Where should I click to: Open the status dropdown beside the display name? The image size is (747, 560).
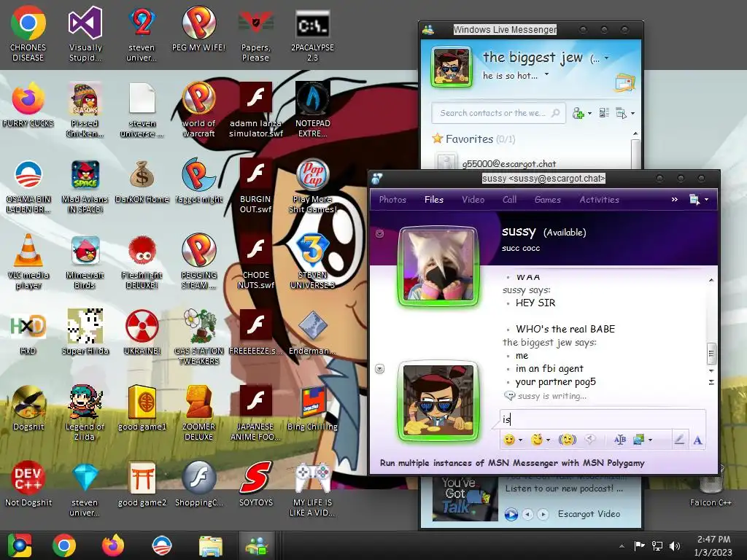point(606,58)
